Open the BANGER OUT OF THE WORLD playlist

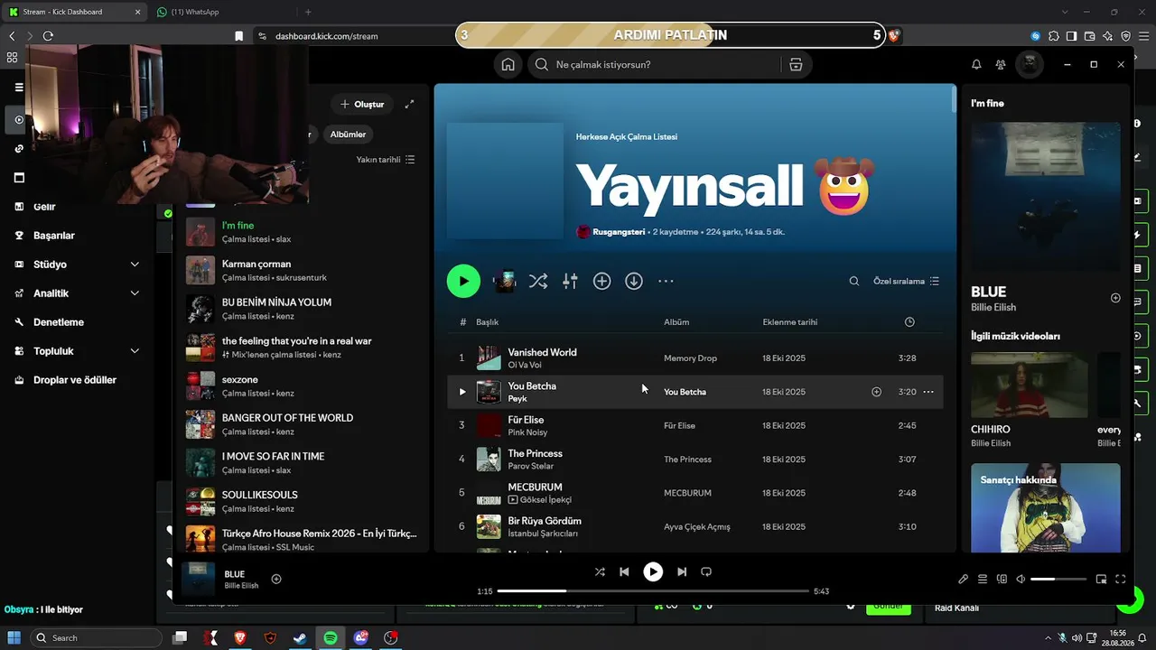(x=302, y=424)
